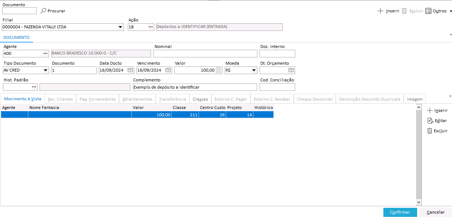The width and height of the screenshot is (452, 218).
Task: Click the top Inserir plus icon
Action: pyautogui.click(x=380, y=11)
